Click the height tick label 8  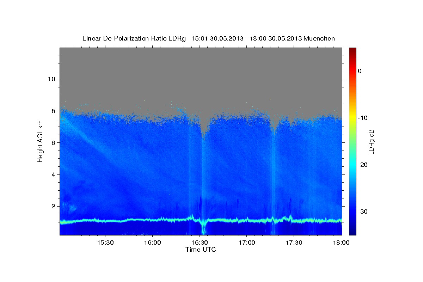[54, 111]
